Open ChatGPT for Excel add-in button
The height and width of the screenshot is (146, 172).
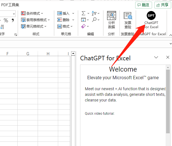pyautogui.click(x=151, y=20)
